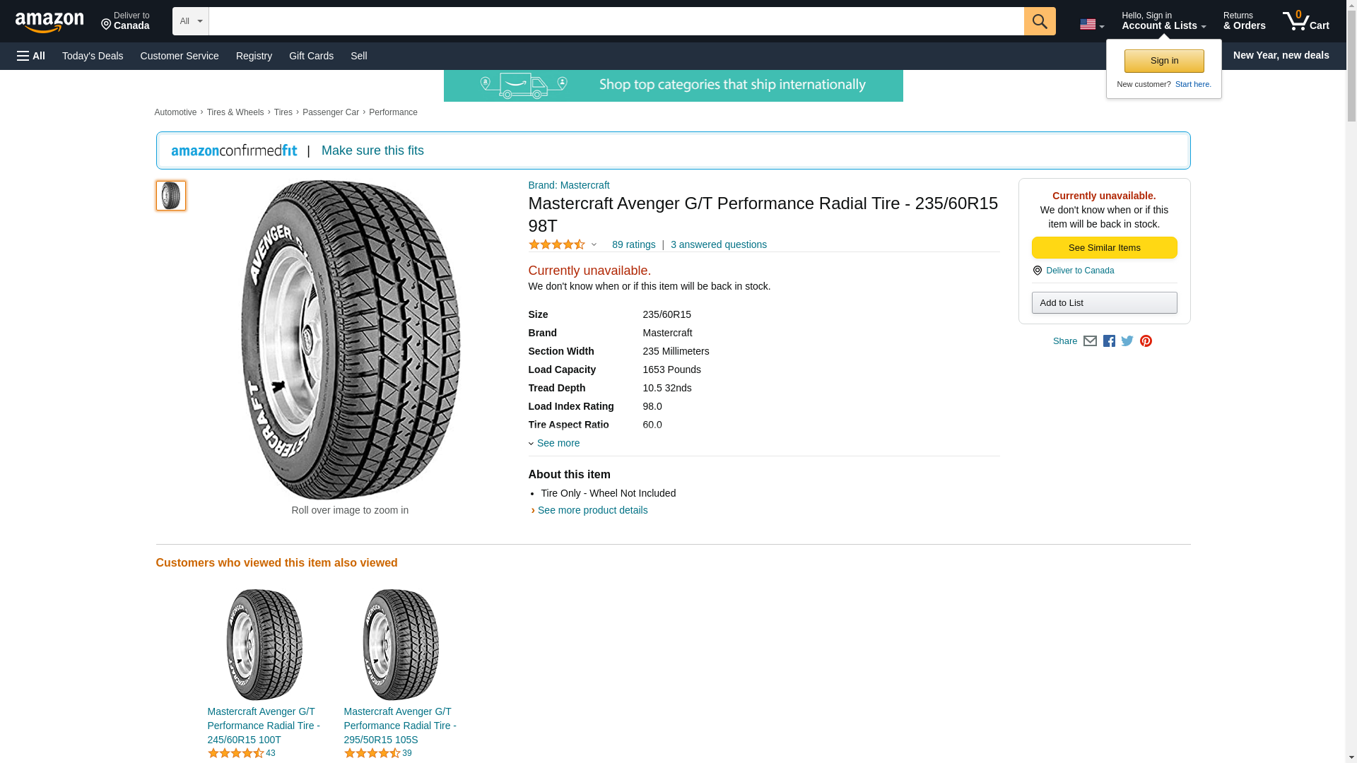1357x763 pixels.
Task: Click the yellow Sign in button
Action: (1164, 61)
